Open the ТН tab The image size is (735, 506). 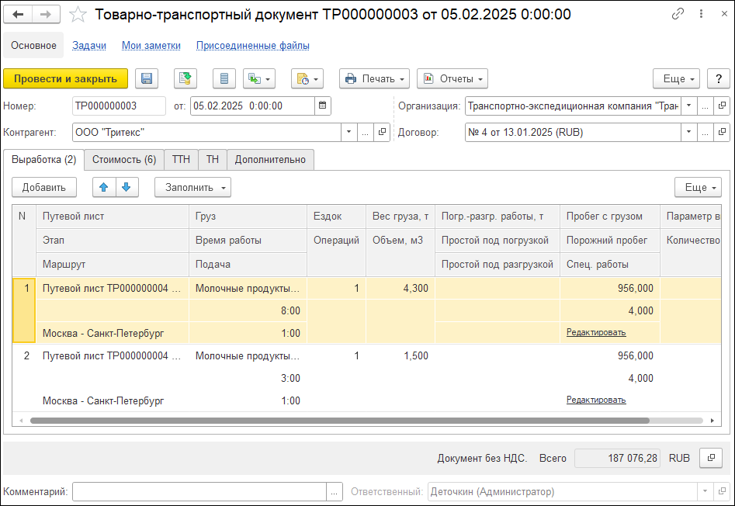[x=213, y=160]
